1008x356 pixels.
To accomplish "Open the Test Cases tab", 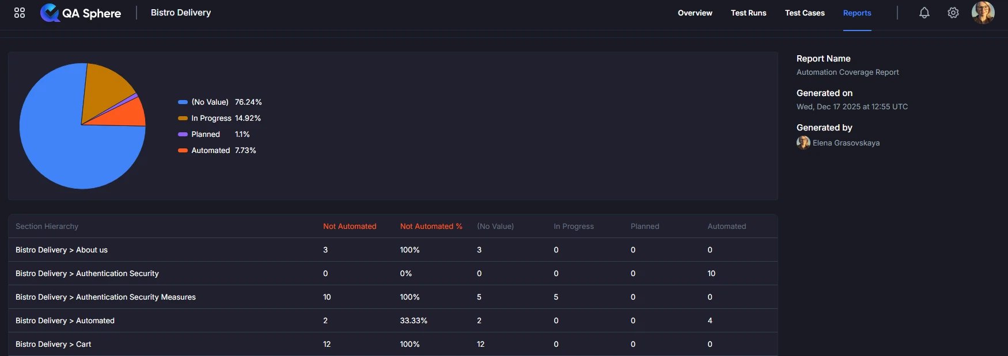I will pos(805,13).
